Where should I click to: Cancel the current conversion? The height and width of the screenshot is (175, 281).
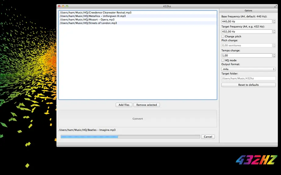pos(208,137)
